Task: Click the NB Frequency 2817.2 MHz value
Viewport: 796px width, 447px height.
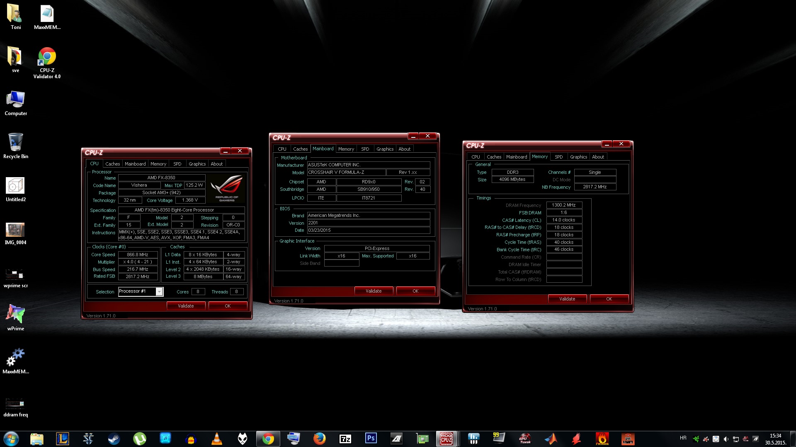Action: click(x=595, y=187)
